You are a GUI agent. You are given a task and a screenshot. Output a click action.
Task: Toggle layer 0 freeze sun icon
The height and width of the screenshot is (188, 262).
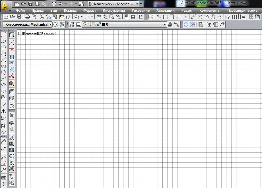point(89,24)
